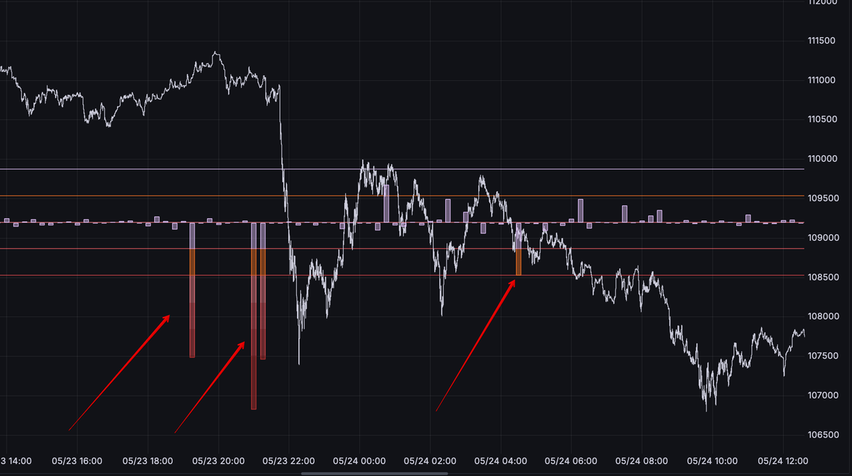Screen dimensions: 852x476
Task: Select the 107500 price axis label
Action: coord(821,356)
